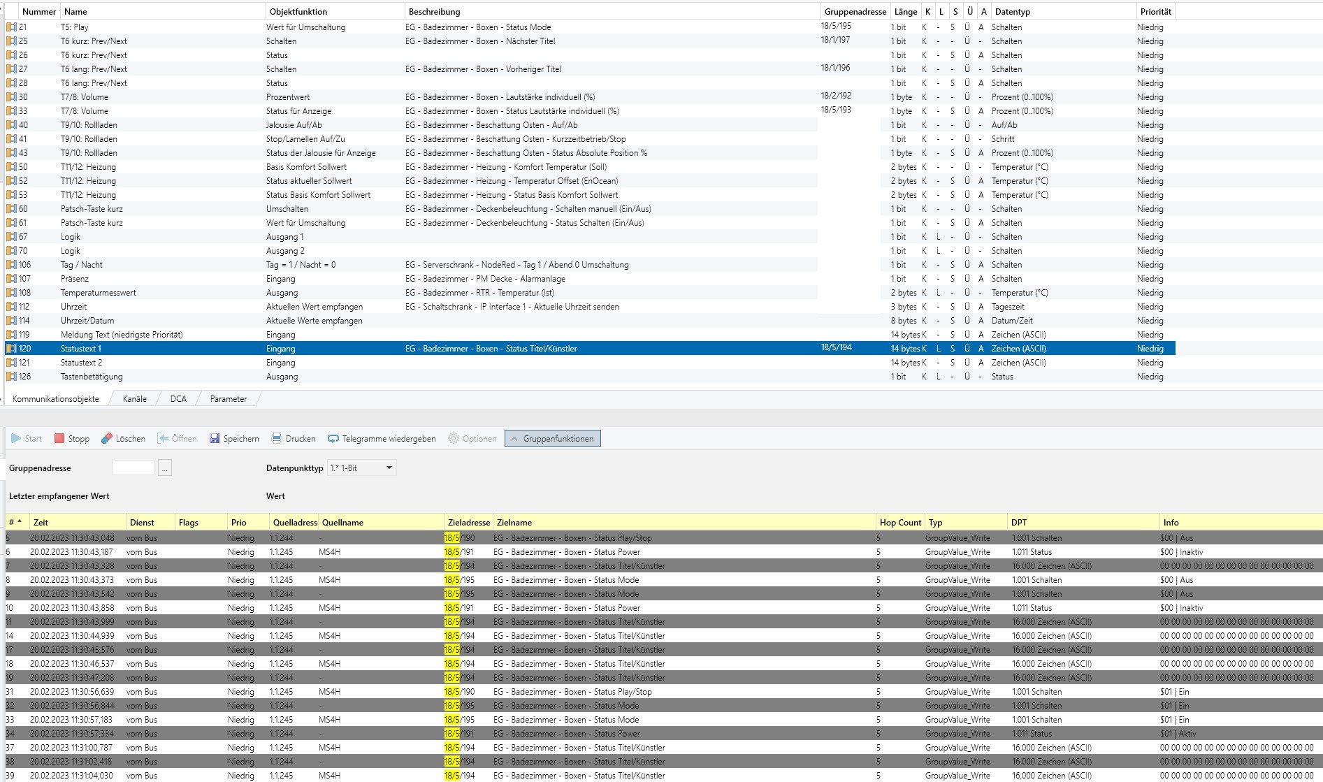Click the Speichern button label
This screenshot has height=782, width=1323.
[x=241, y=439]
